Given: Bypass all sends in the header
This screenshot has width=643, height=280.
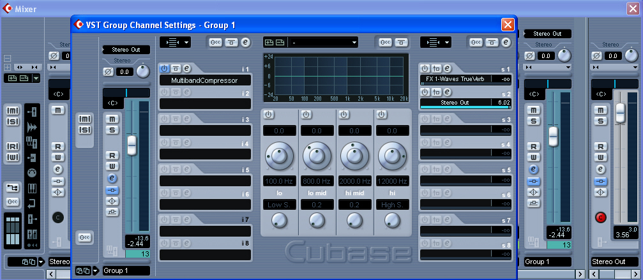Looking at the screenshot, I should (492, 42).
